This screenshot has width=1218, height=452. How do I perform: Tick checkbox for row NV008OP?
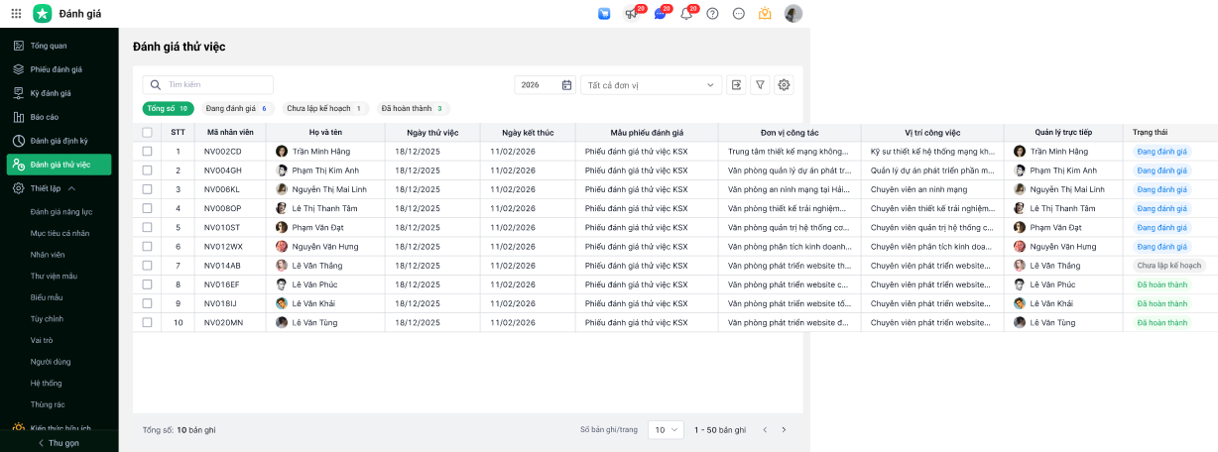[147, 208]
